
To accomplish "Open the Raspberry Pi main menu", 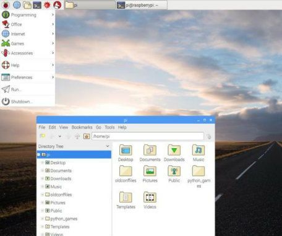I will pos(6,5).
